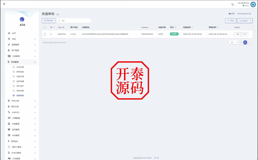Click the 主页 bar-chart icon in sidebar
Image resolution: width=258 pixels, height=160 pixels.
pyautogui.click(x=9, y=33)
